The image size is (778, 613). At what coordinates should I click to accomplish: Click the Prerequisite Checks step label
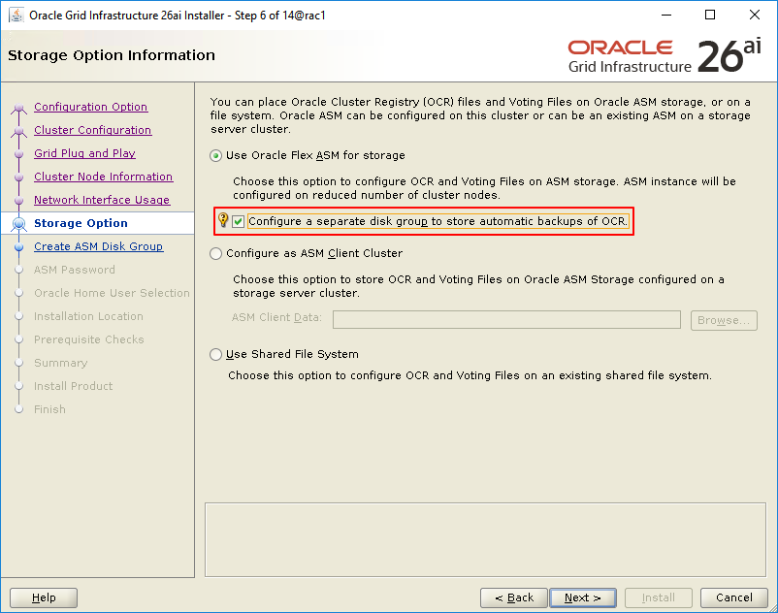[x=89, y=339]
